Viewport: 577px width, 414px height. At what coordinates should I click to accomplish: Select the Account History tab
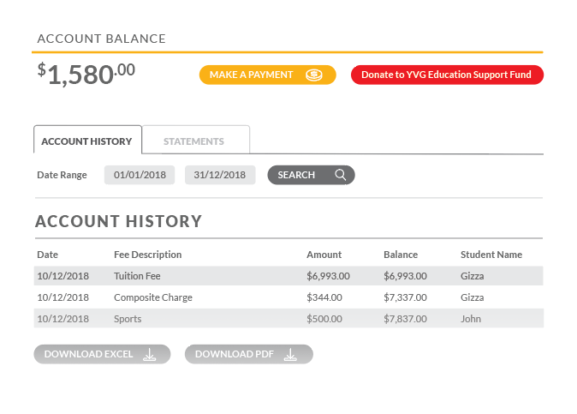click(x=86, y=141)
